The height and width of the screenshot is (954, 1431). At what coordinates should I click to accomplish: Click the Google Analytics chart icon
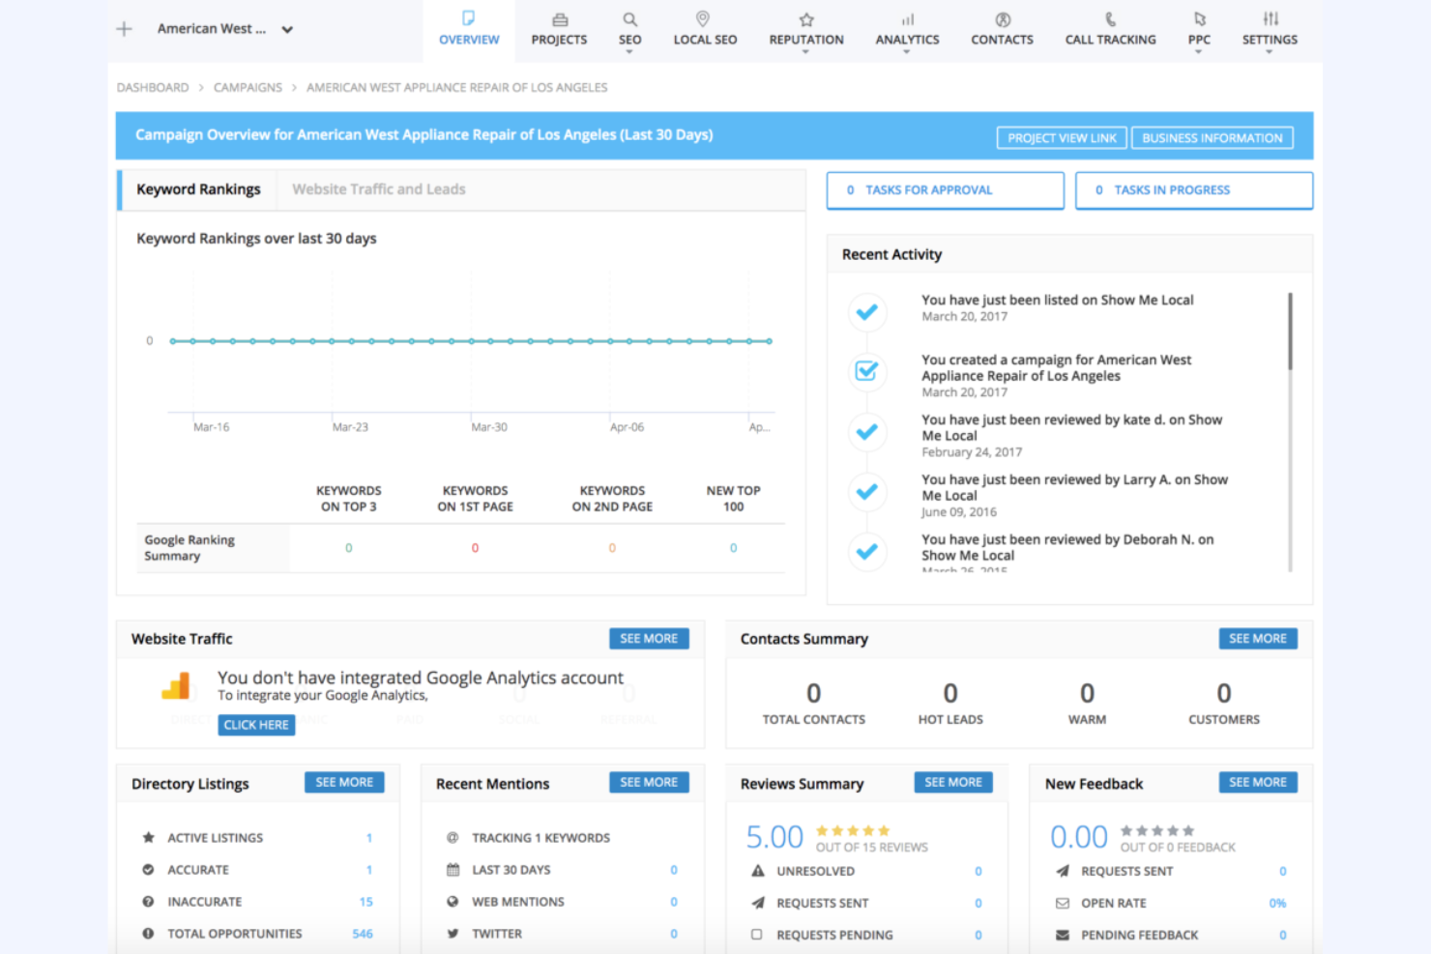pos(176,686)
